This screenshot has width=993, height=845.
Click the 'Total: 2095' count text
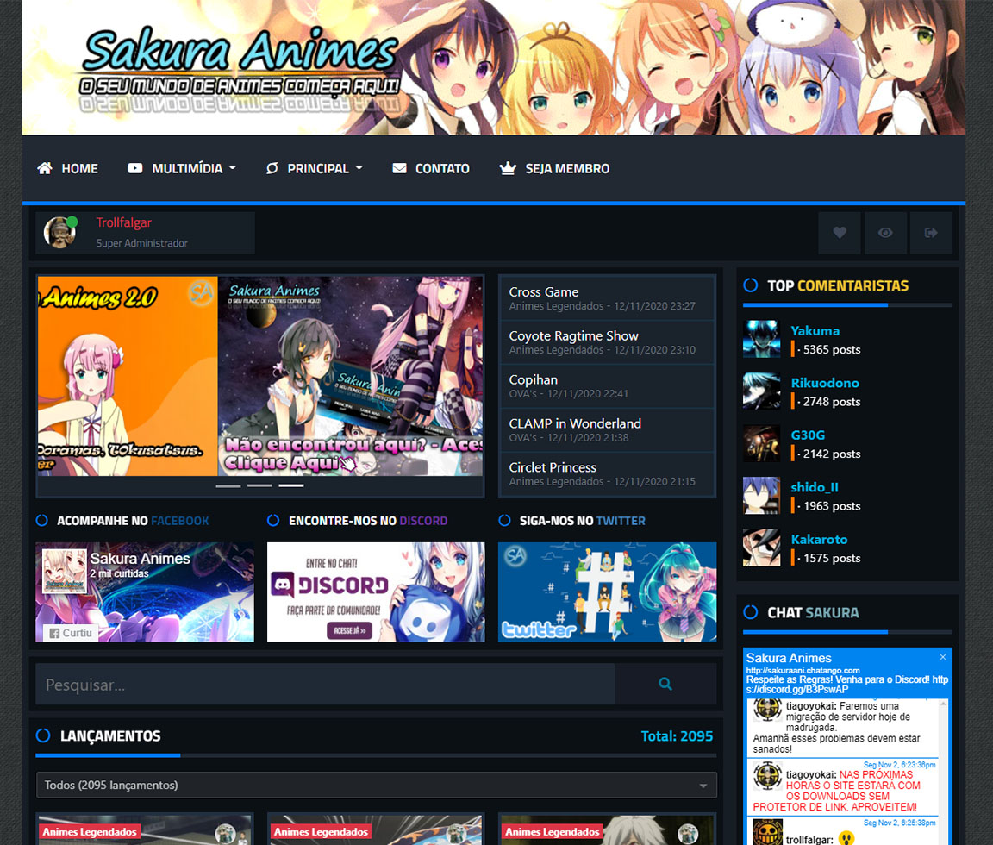pyautogui.click(x=677, y=736)
